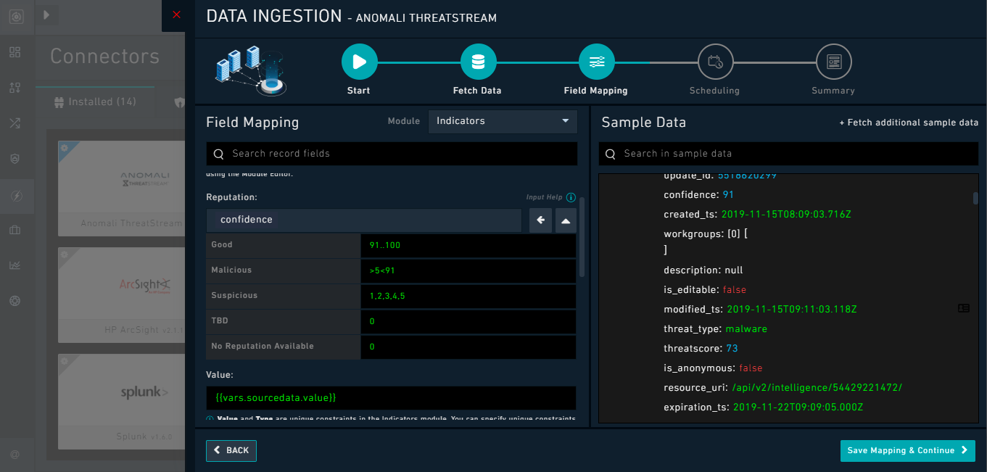Click the sidebar expand arrow at top
The height and width of the screenshot is (472, 987).
point(46,15)
